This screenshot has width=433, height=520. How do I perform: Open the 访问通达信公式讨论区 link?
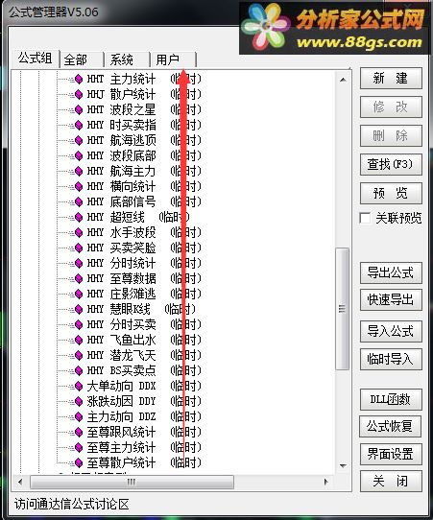pos(72,505)
